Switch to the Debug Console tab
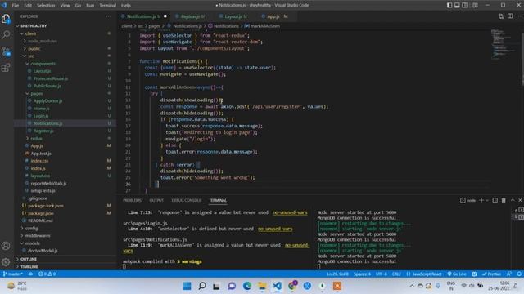 pyautogui.click(x=186, y=200)
